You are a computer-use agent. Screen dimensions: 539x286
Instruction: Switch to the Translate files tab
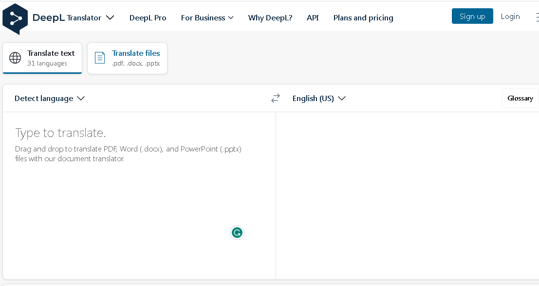127,58
